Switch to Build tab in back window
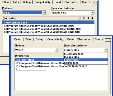The height and width of the screenshot is (96, 113). 58,2
